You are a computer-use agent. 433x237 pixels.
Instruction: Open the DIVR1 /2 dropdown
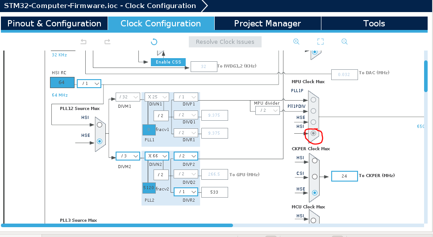pyautogui.click(x=186, y=133)
